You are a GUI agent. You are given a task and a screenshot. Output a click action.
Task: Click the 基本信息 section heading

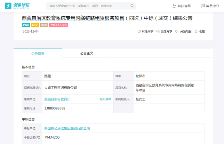pyautogui.click(x=28, y=67)
